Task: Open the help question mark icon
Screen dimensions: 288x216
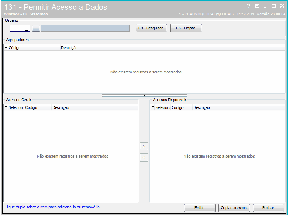Action: pos(249,6)
